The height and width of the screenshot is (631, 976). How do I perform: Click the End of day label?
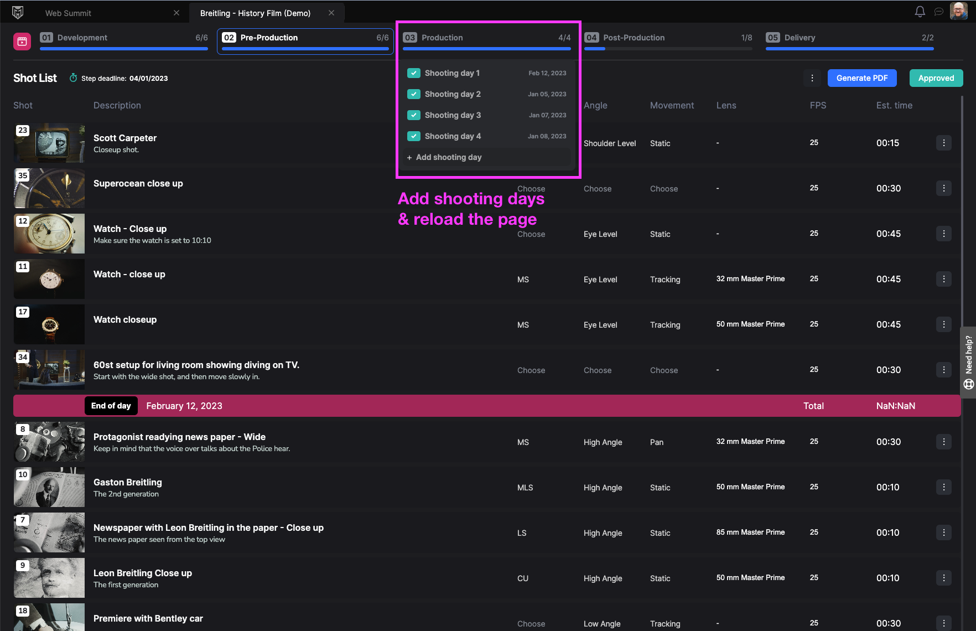[111, 406]
